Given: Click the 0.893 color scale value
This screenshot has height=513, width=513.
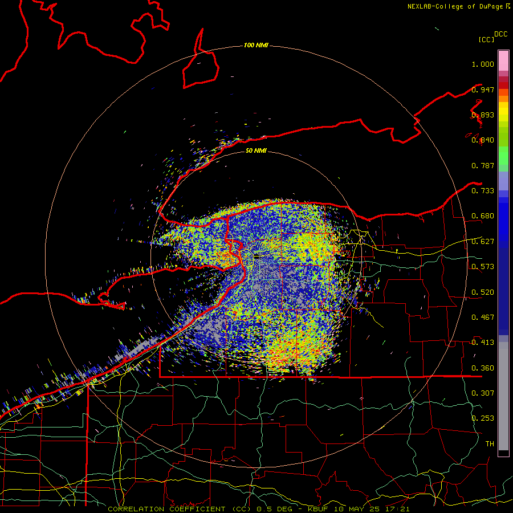Looking at the screenshot, I should point(483,115).
